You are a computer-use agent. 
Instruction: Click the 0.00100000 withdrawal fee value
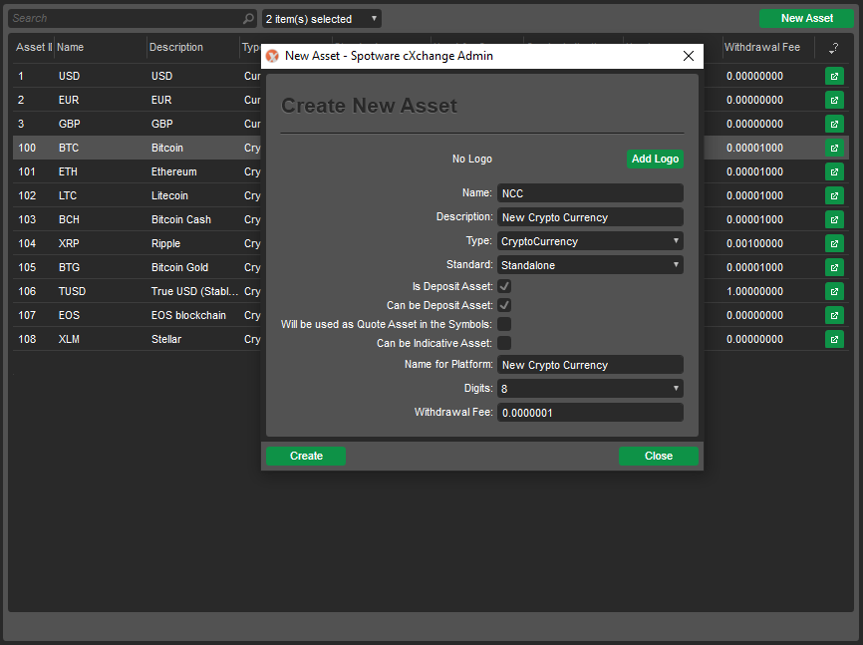(x=754, y=243)
